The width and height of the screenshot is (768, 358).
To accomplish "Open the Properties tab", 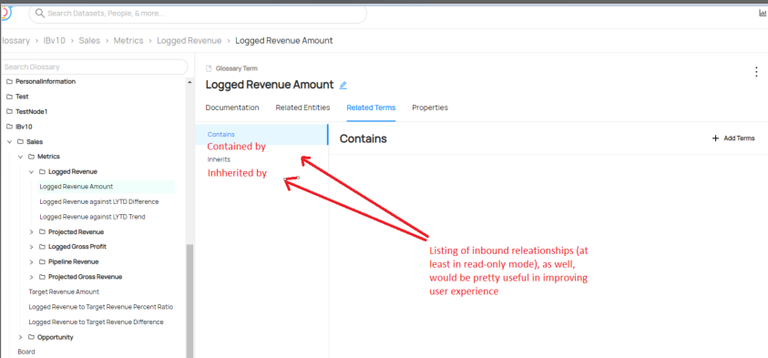I will pyautogui.click(x=429, y=107).
